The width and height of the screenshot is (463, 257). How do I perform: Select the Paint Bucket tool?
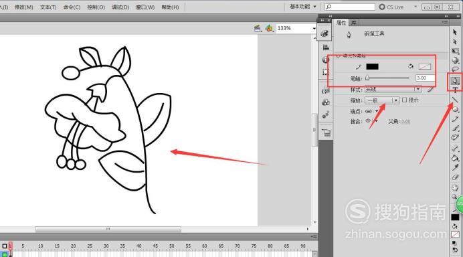[455, 158]
